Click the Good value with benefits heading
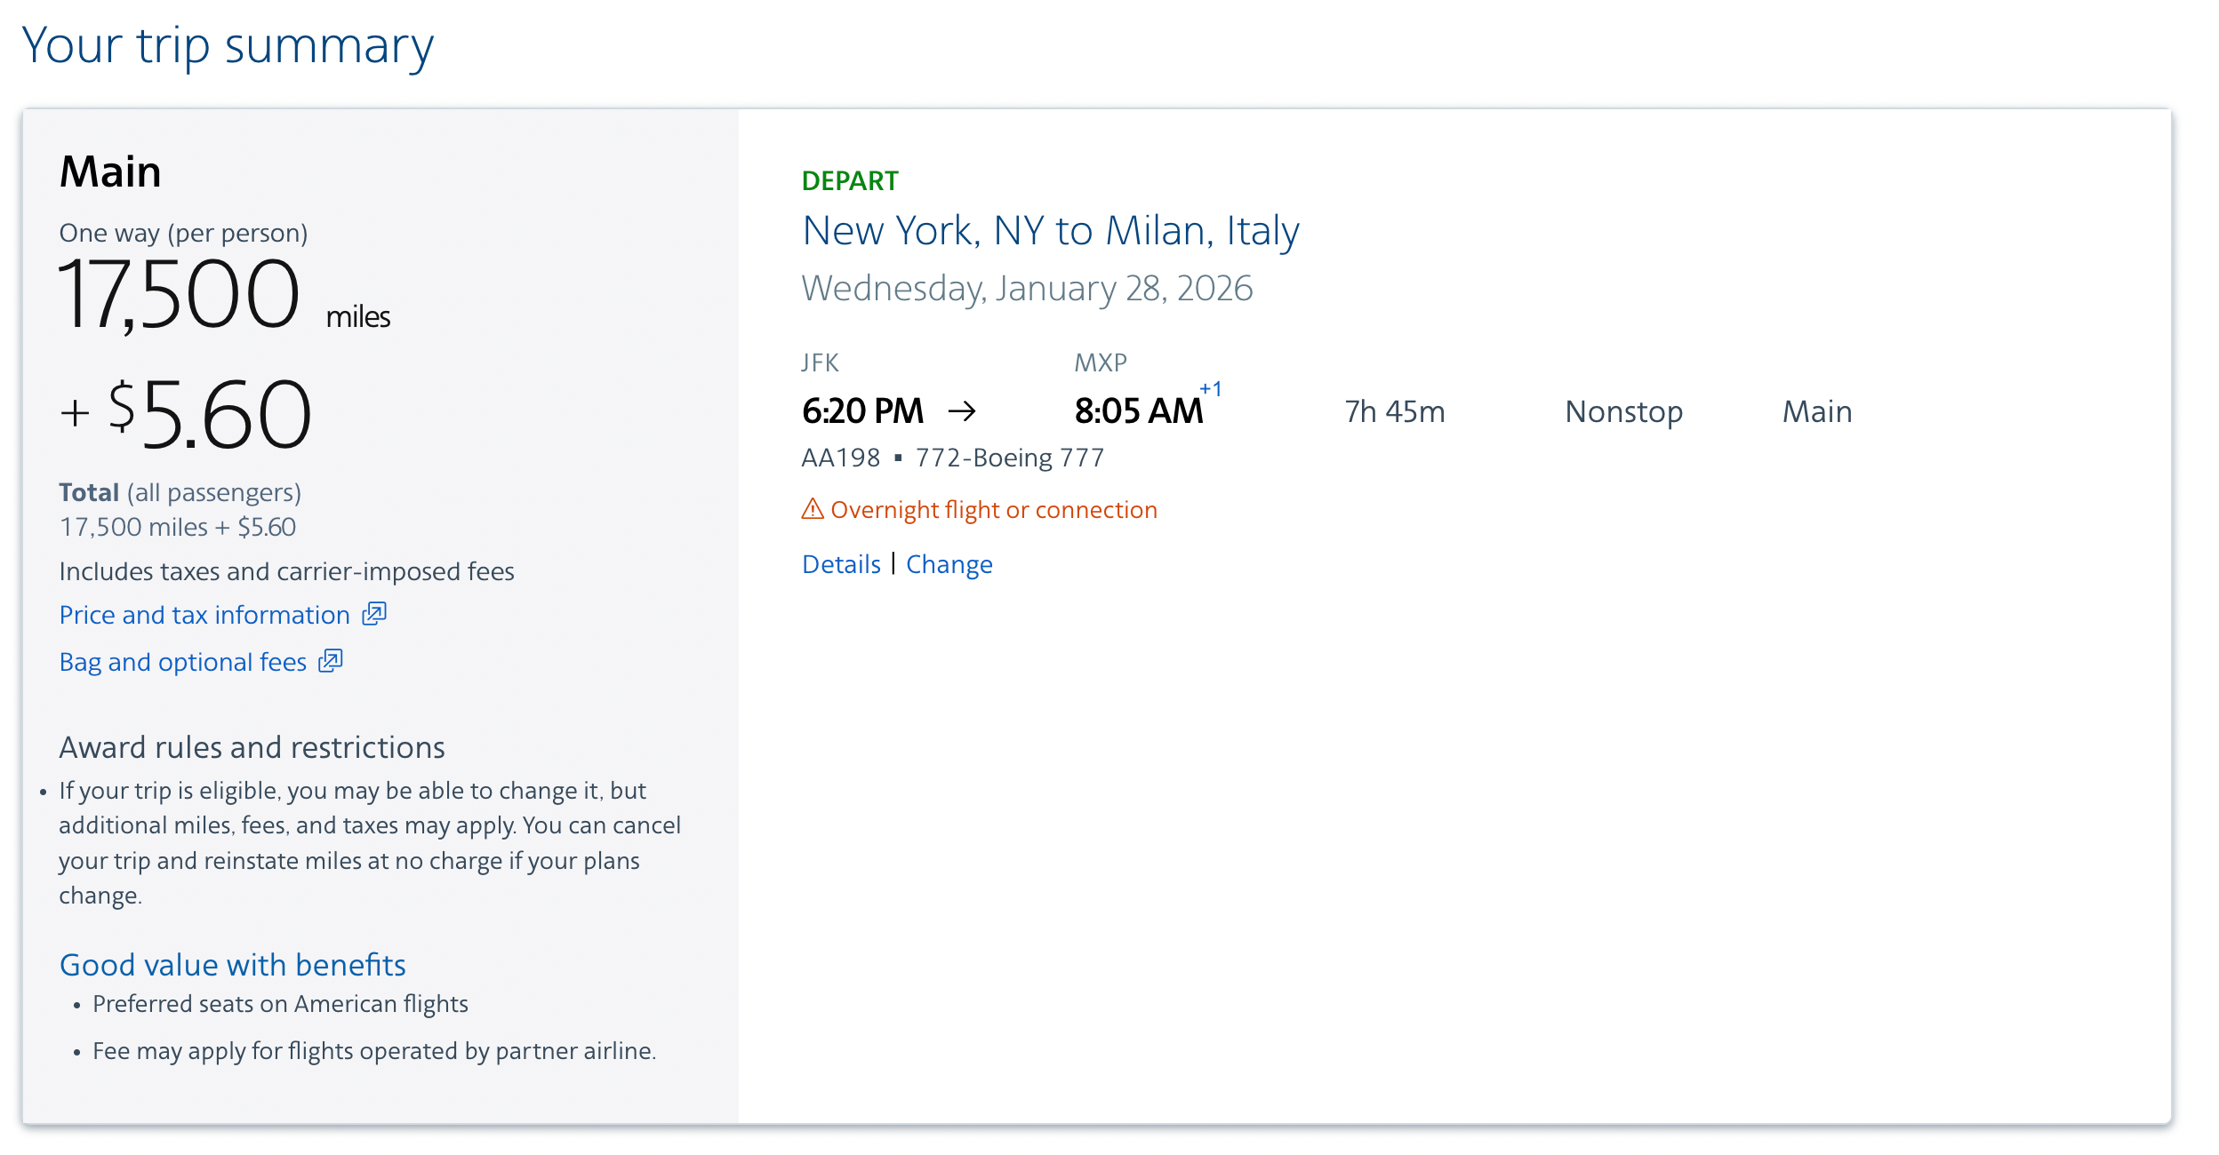The height and width of the screenshot is (1155, 2219). pyautogui.click(x=232, y=964)
